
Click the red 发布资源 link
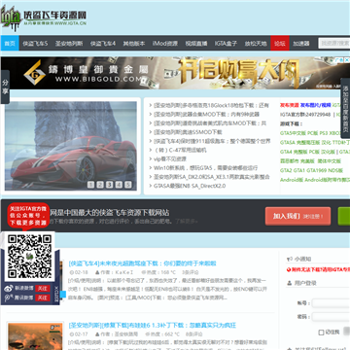(289, 105)
